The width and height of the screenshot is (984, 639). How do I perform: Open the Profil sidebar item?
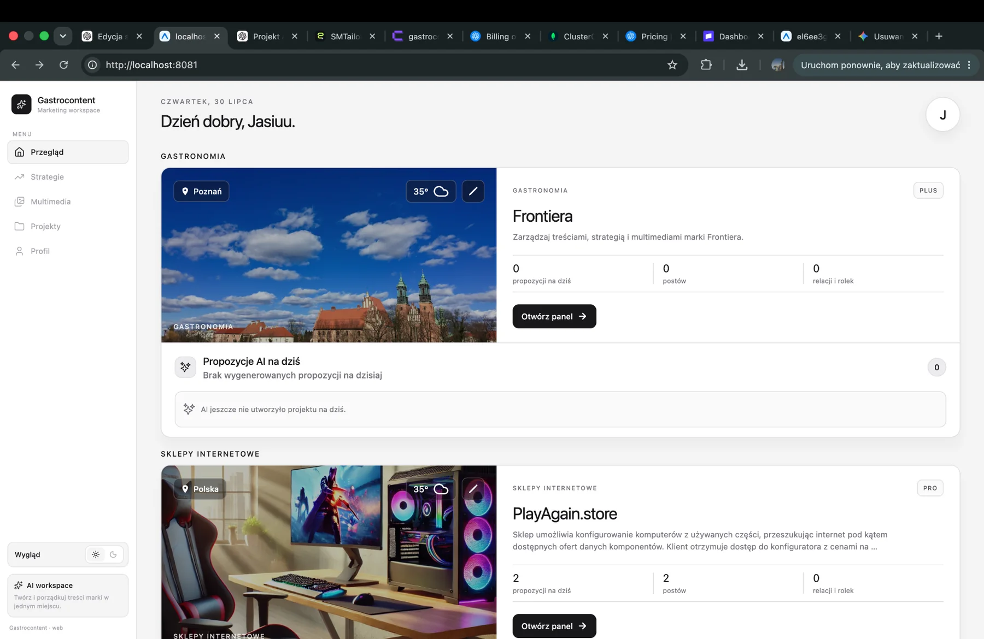click(68, 251)
